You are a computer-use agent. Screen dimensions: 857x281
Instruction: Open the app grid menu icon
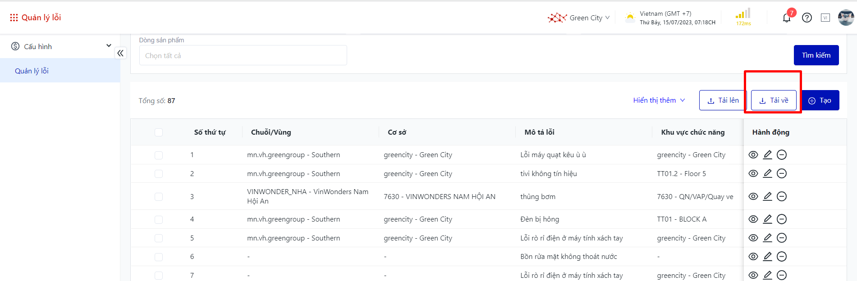click(14, 18)
